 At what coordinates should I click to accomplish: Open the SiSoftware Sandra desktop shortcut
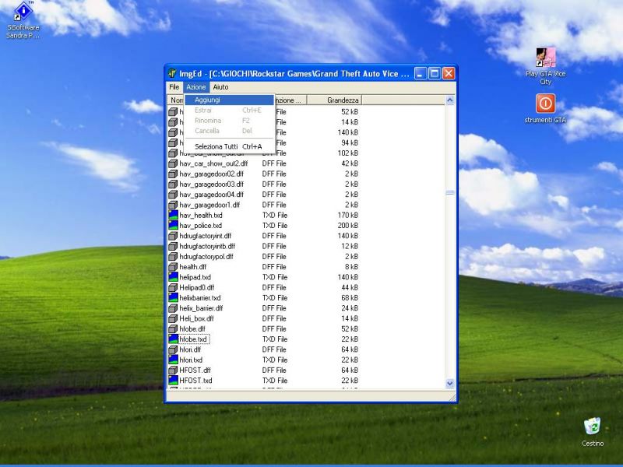tap(23, 12)
